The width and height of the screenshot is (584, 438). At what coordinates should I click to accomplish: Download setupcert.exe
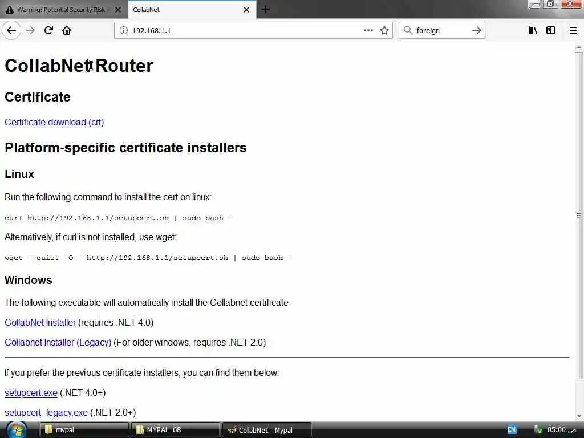point(31,392)
